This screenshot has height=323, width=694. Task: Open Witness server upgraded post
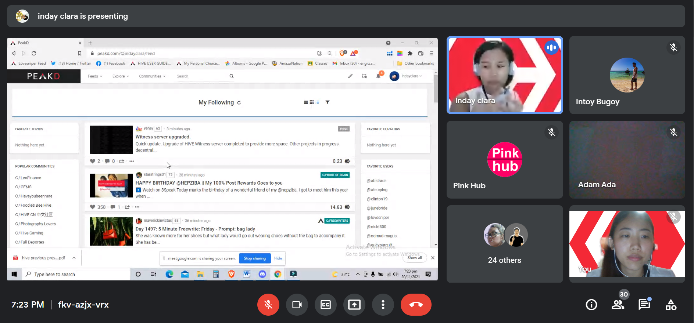coord(163,137)
